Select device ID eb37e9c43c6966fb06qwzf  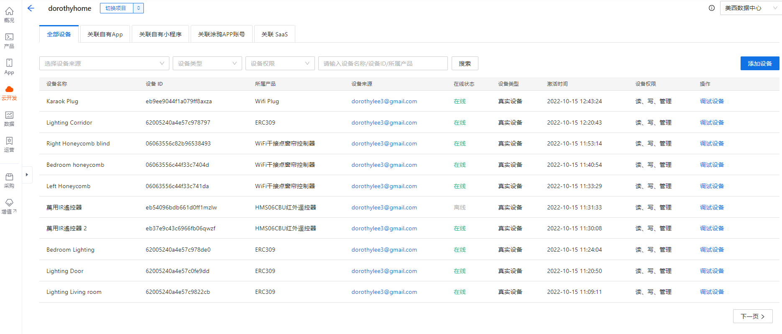coord(181,228)
